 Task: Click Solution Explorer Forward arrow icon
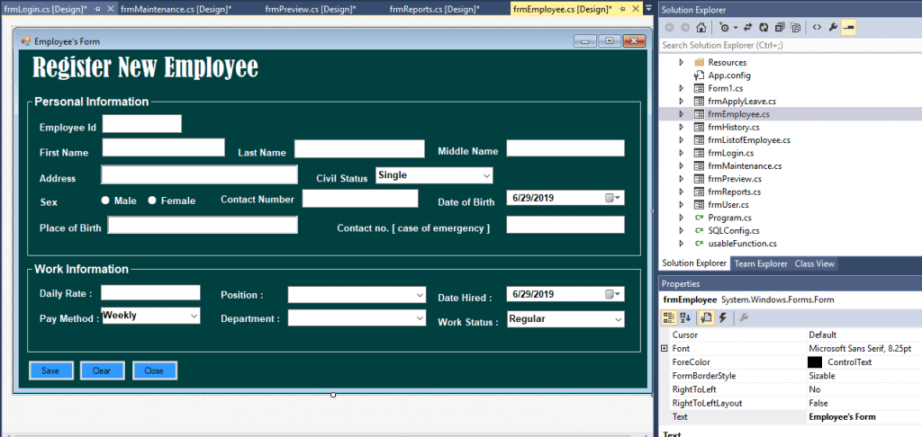coord(685,28)
